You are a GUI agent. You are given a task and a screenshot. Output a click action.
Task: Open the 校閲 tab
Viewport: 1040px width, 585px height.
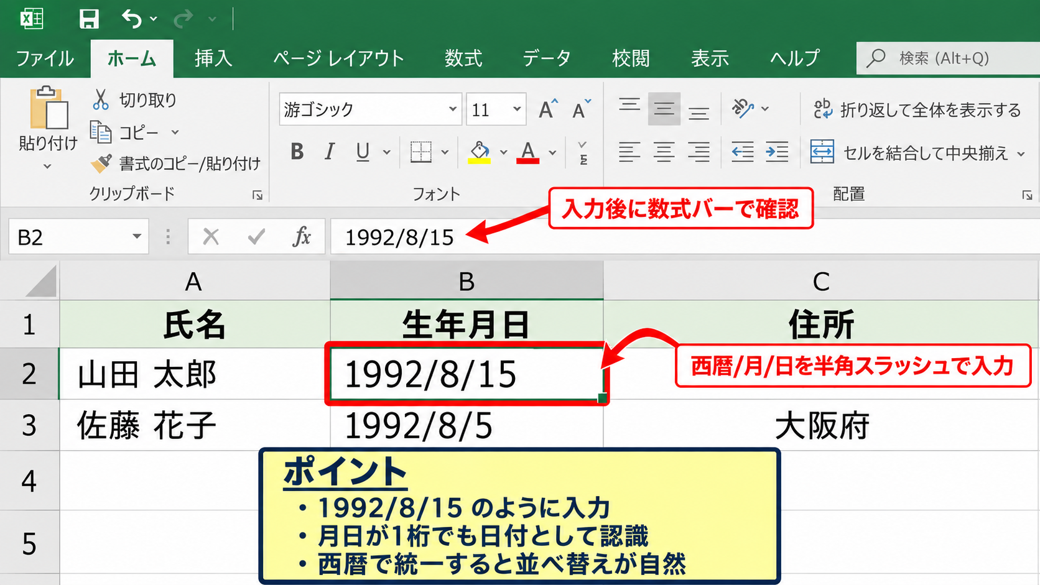click(x=631, y=58)
